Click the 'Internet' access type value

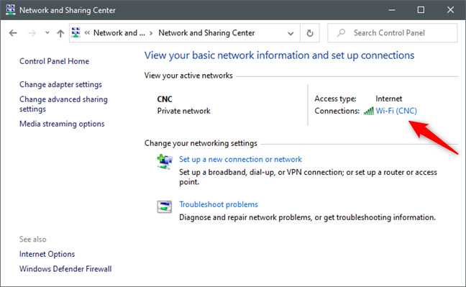point(389,99)
